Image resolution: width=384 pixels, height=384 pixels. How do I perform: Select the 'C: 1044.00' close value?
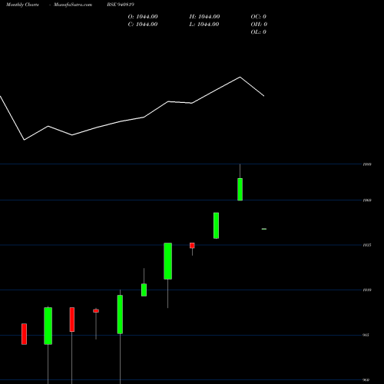143,25
